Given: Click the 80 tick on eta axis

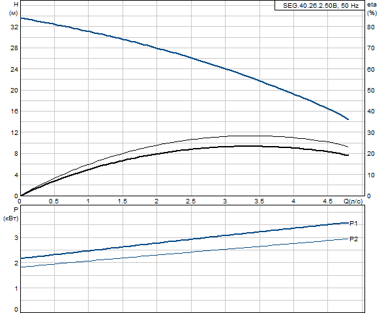Looking at the screenshot, I should click(x=371, y=27).
